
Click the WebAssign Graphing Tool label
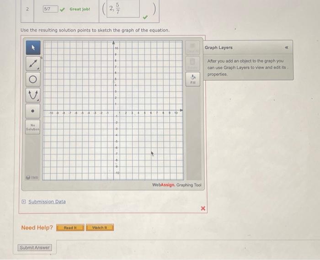[176, 185]
